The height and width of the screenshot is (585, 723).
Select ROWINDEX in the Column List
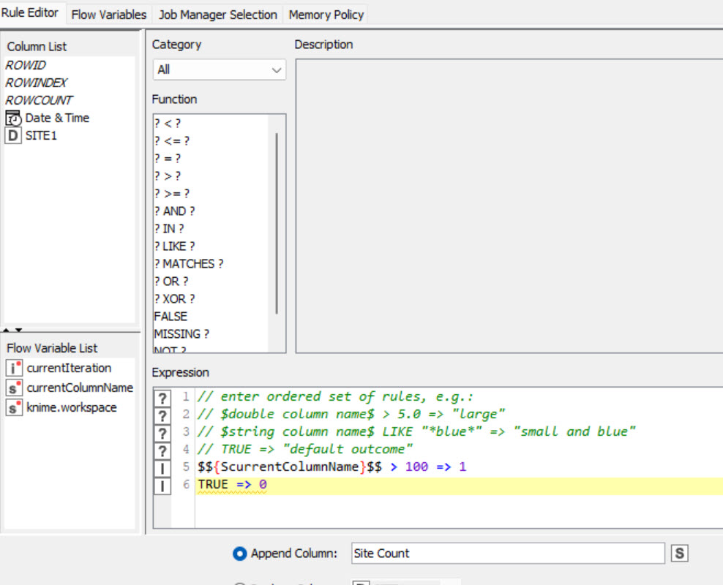tap(36, 83)
